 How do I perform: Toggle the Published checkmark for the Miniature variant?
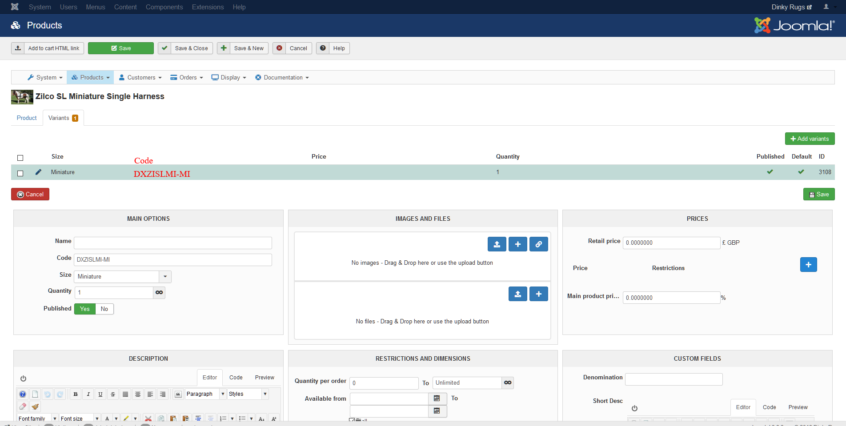[x=770, y=172]
